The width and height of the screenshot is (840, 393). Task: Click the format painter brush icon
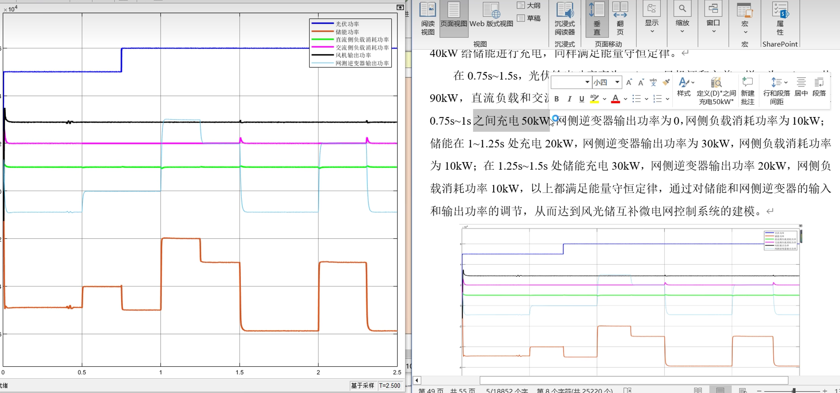click(x=666, y=82)
